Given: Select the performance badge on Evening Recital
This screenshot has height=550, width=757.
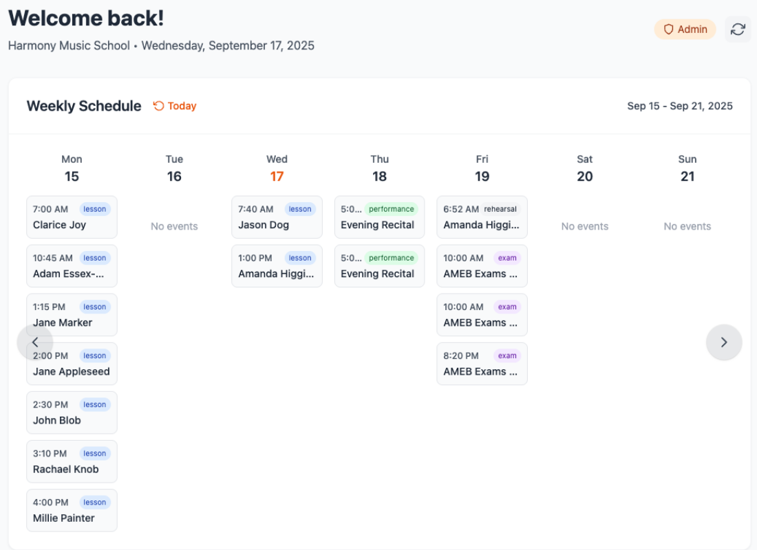Looking at the screenshot, I should [391, 209].
